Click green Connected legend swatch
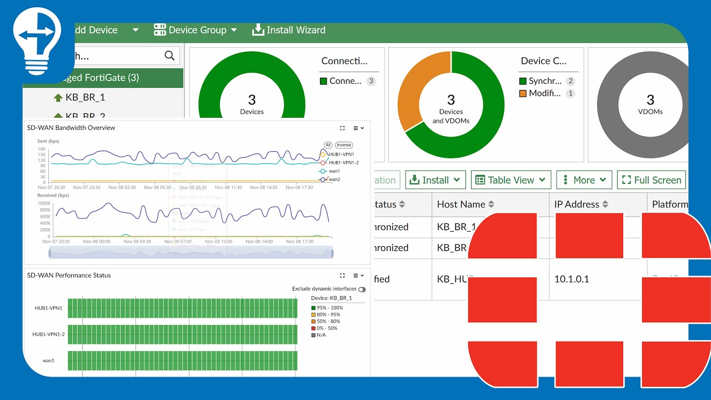The image size is (711, 400). click(323, 81)
